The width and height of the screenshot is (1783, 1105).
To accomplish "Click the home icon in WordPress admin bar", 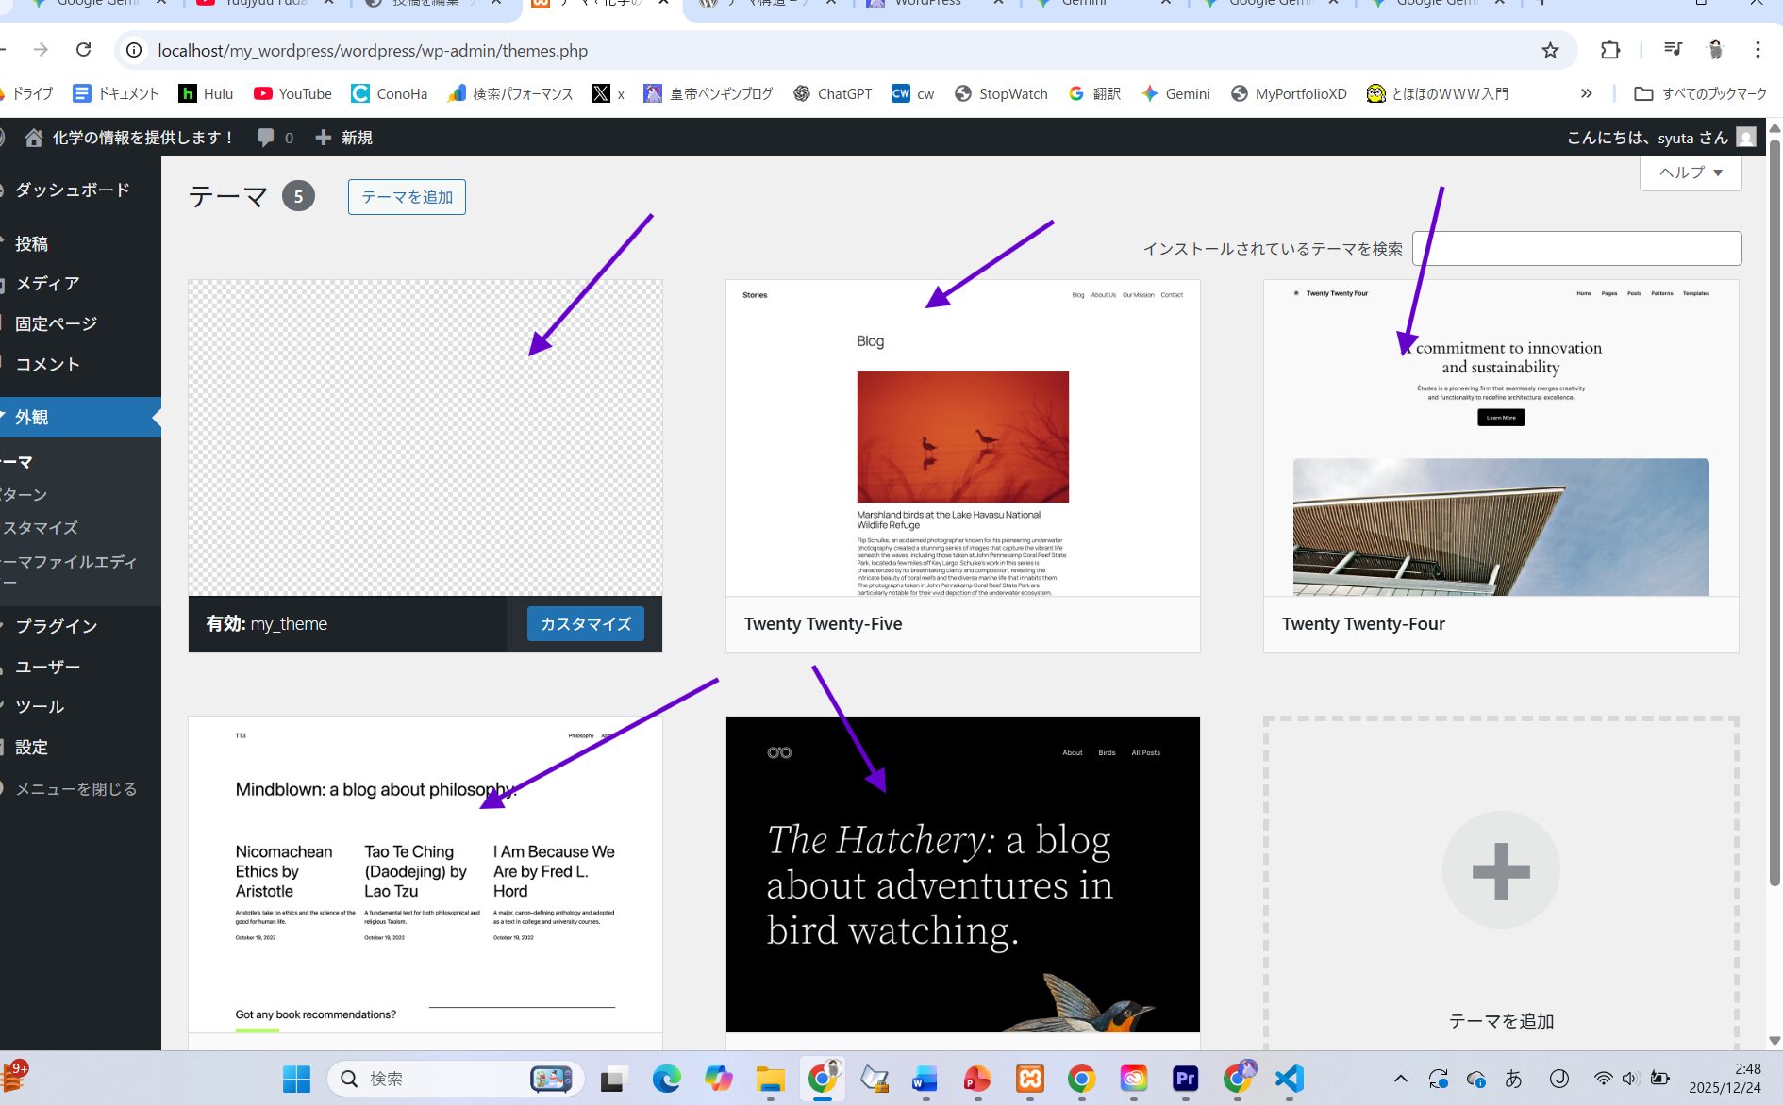I will 34,138.
